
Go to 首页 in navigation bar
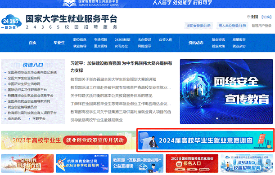[32, 43]
